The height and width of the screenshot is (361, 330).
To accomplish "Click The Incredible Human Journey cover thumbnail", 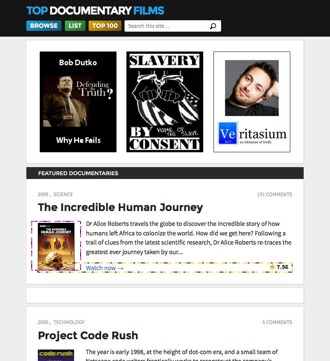I will pos(56,246).
